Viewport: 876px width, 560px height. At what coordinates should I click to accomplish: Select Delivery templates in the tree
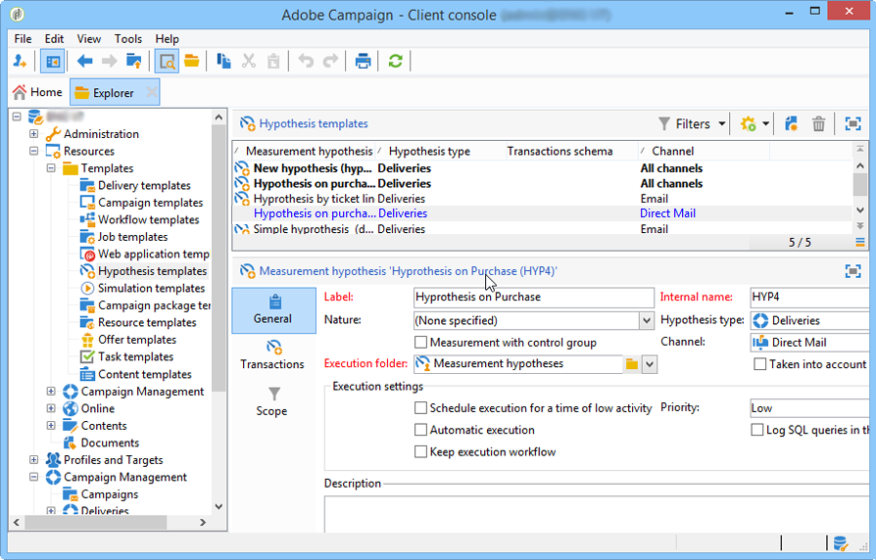(144, 186)
